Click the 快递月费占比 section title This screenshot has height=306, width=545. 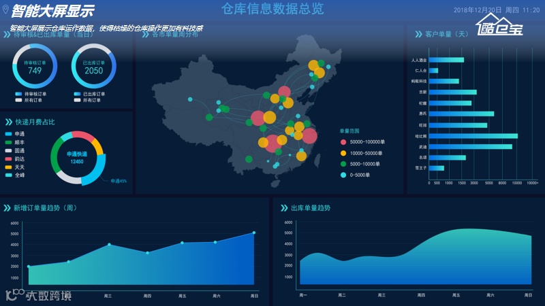(35, 122)
